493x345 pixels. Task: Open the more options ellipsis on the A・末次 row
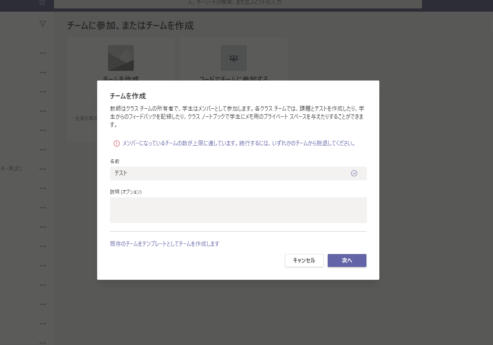pos(43,169)
